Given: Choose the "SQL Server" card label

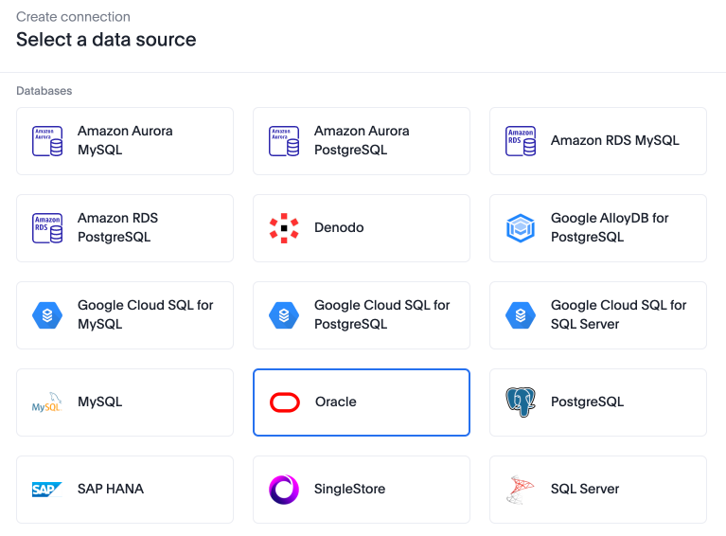Looking at the screenshot, I should click(585, 489).
